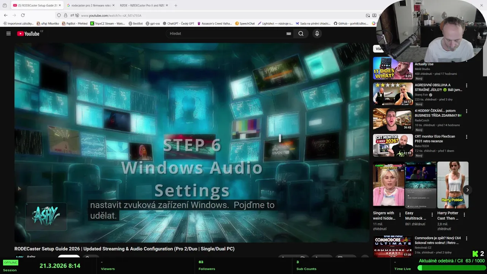Open the SpeechChat bookmark
This screenshot has width=487, height=274.
click(x=245, y=24)
